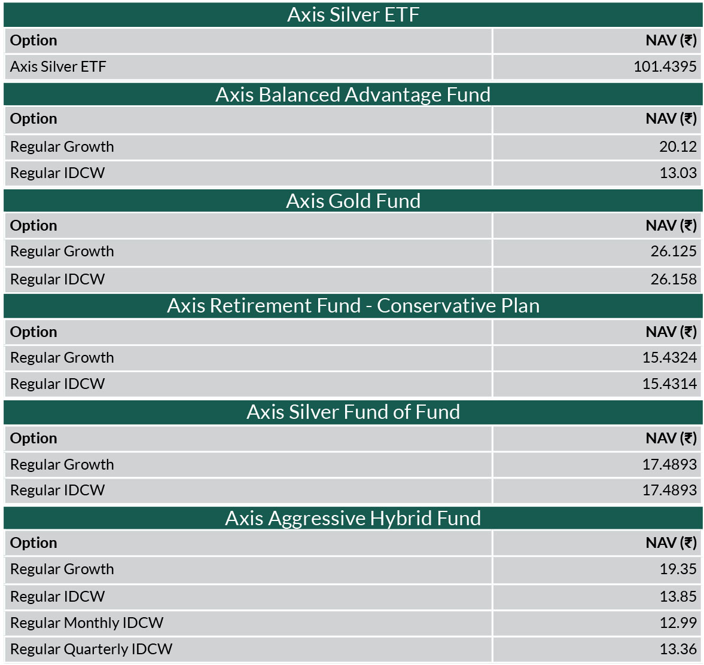Select 'Regular IDCW' under Axis Silver Fund of Fund
704x665 pixels.
click(x=57, y=490)
